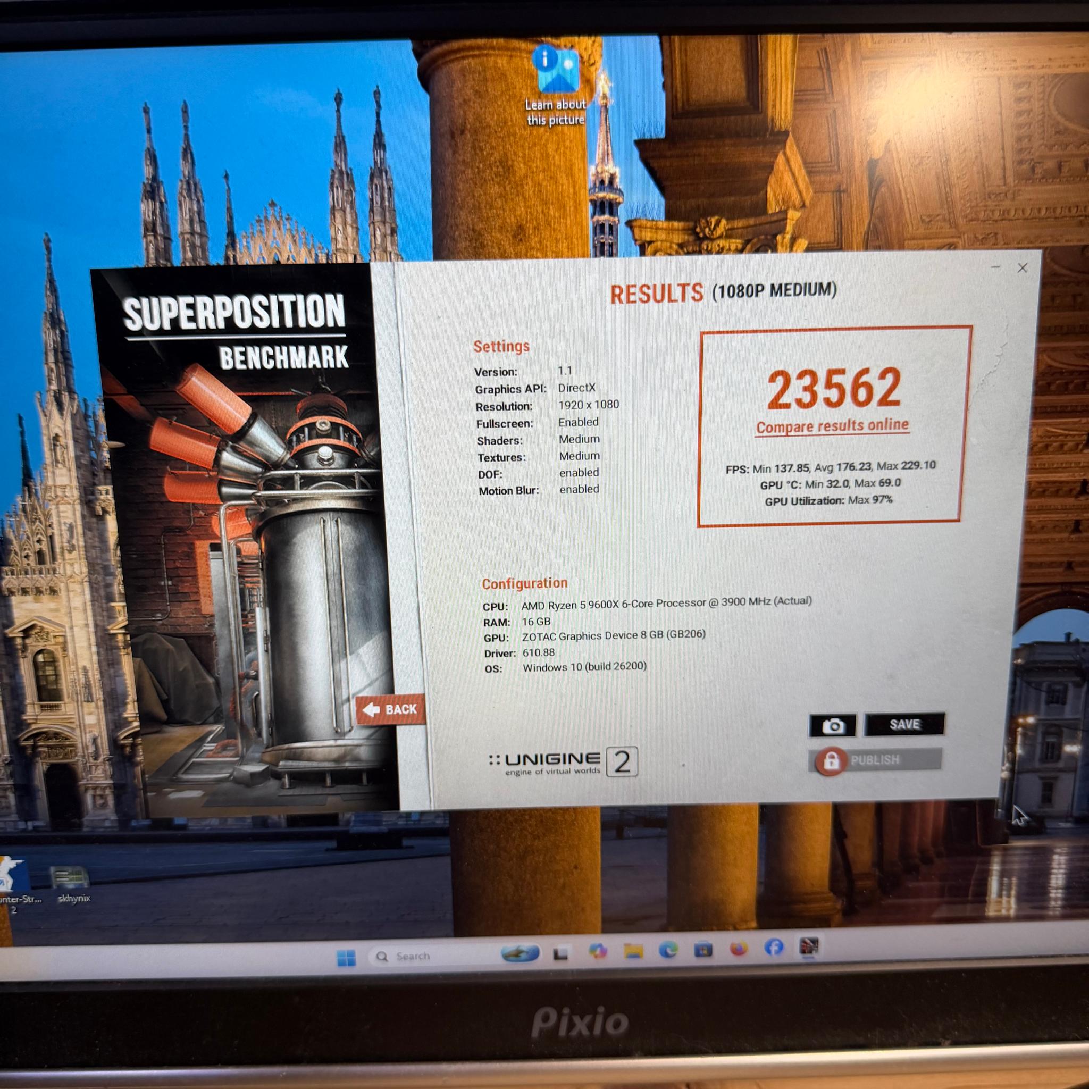This screenshot has width=1089, height=1089.
Task: Open Facebook from the taskbar
Action: (x=774, y=948)
